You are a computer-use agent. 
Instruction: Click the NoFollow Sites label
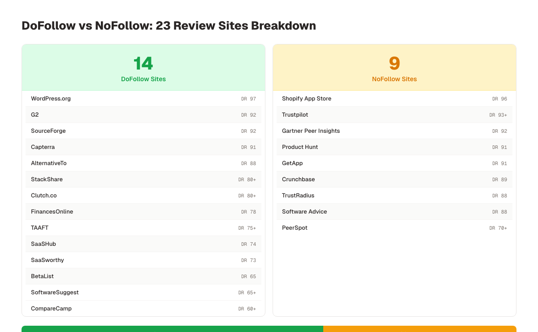[395, 79]
